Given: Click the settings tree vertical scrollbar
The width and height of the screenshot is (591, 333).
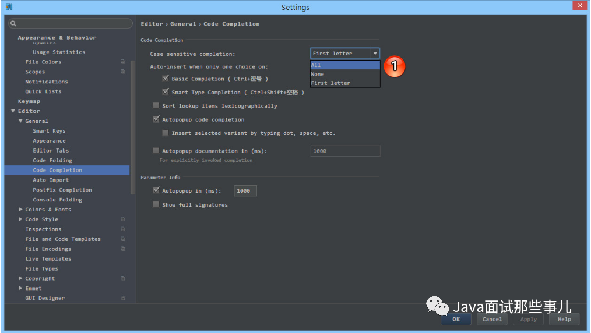Looking at the screenshot, I should (x=132, y=127).
